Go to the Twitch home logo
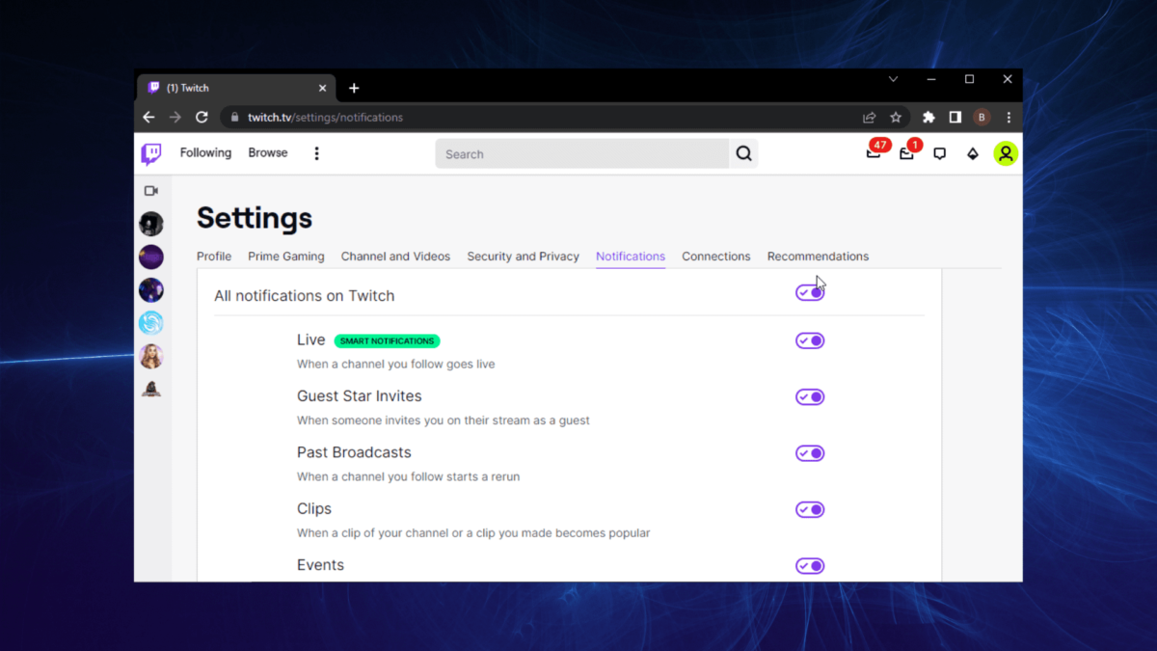1157x651 pixels. [x=151, y=153]
